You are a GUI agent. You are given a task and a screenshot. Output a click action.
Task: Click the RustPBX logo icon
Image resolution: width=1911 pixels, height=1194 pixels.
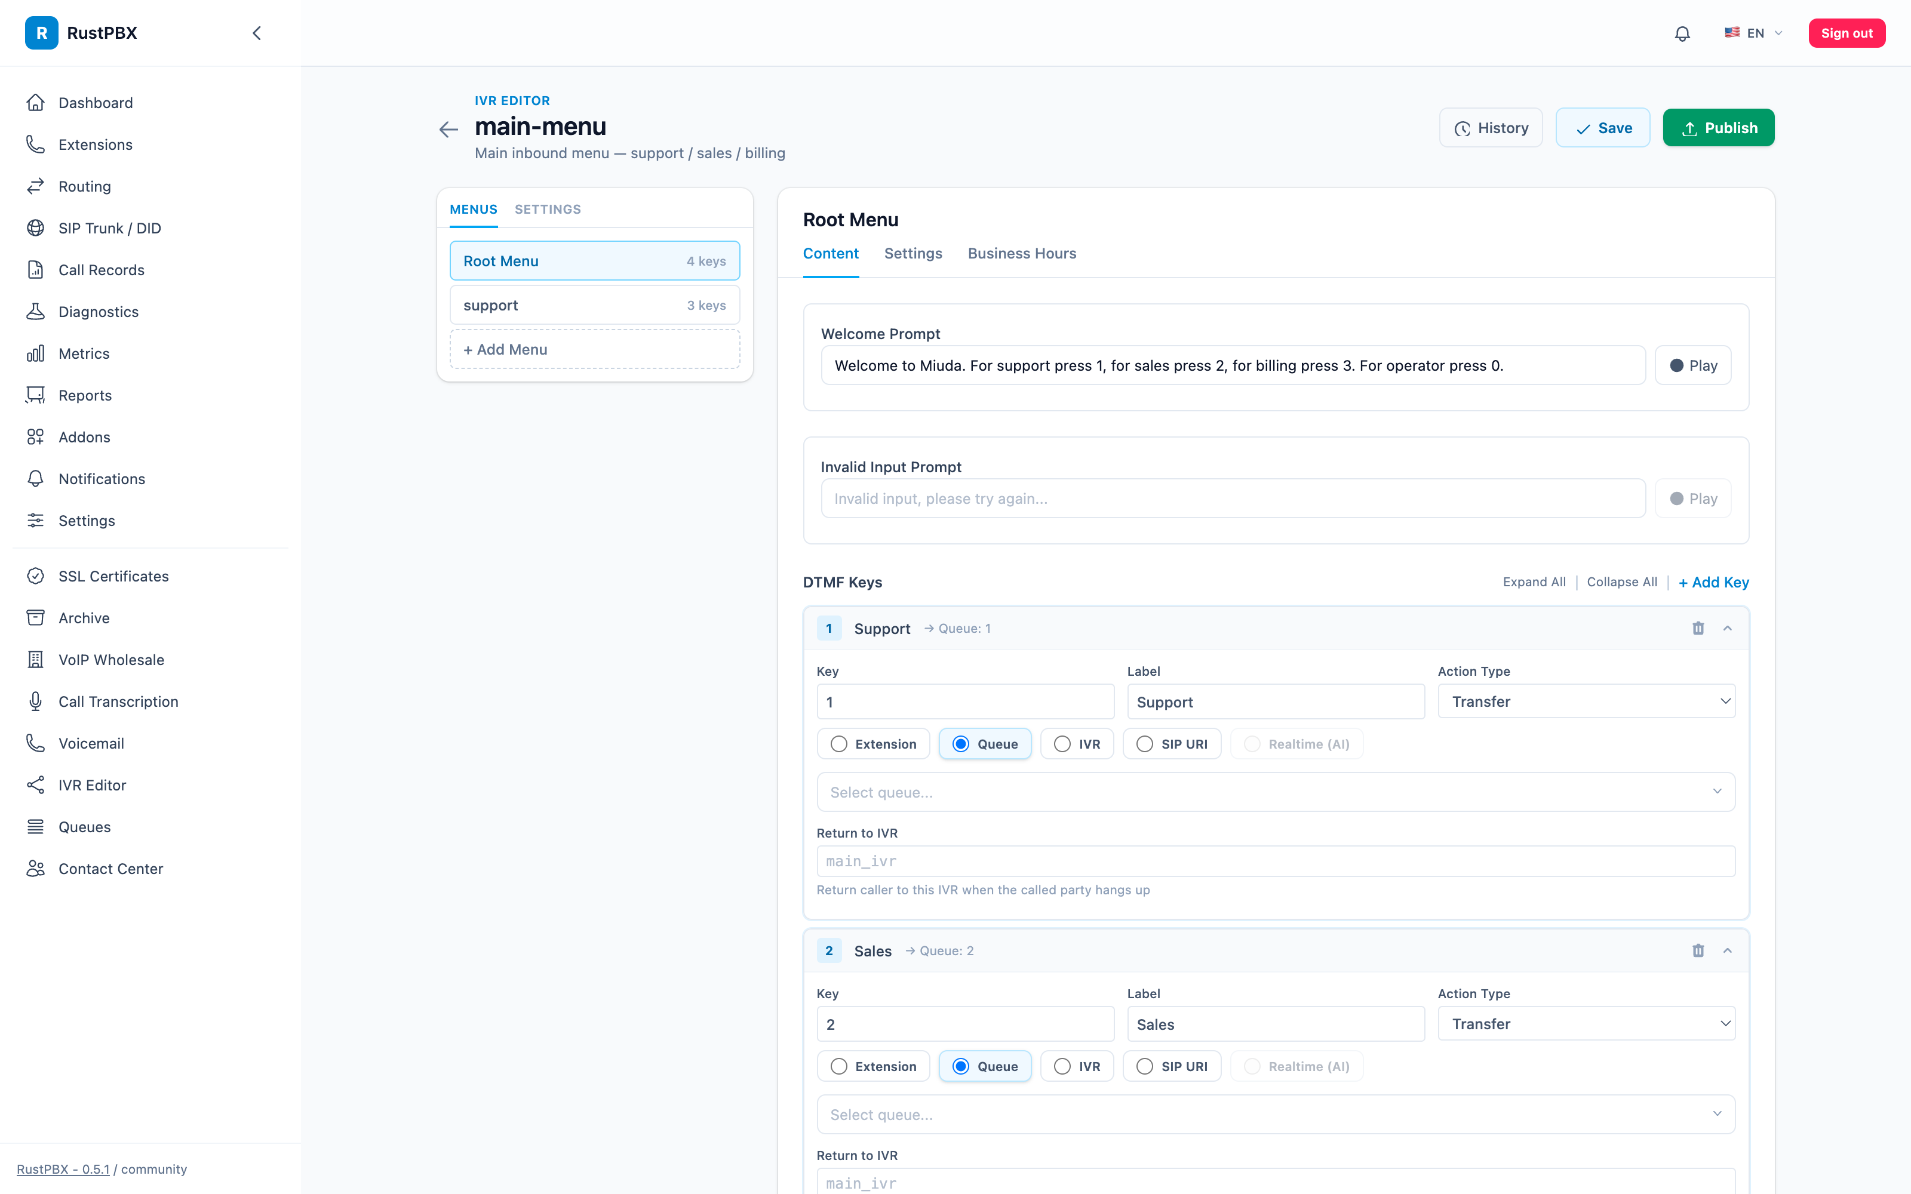(41, 33)
